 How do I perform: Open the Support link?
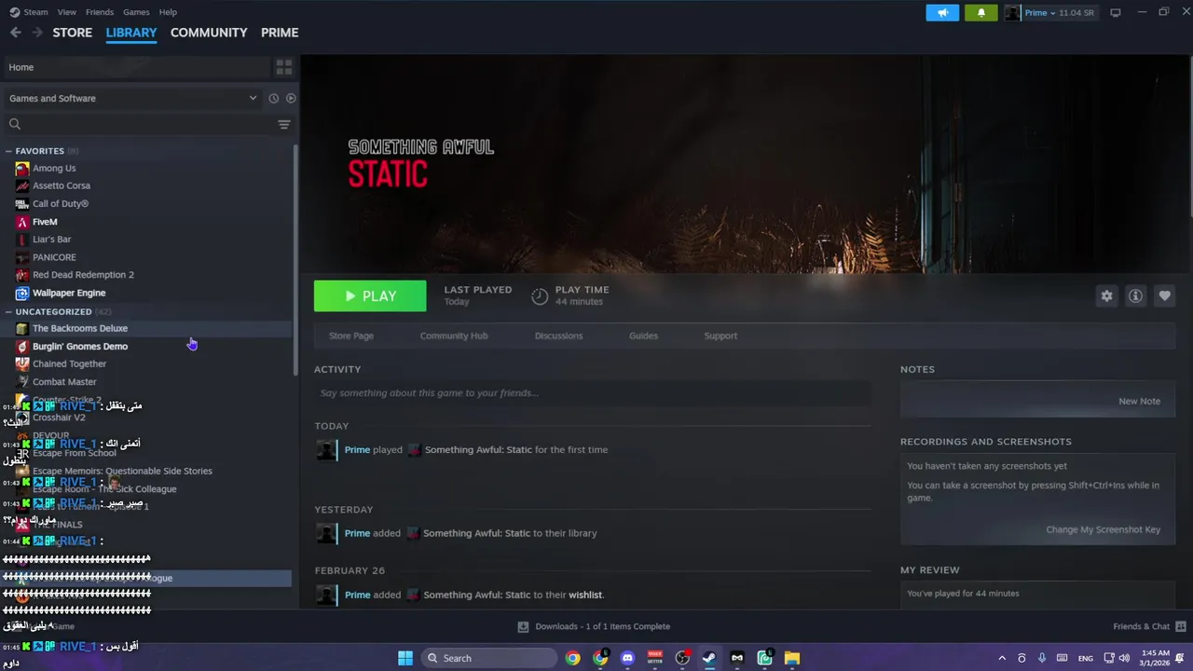[x=720, y=335]
